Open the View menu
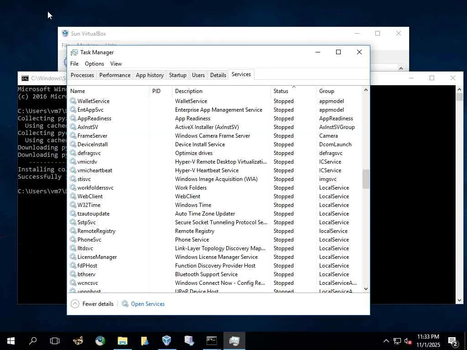 [116, 64]
